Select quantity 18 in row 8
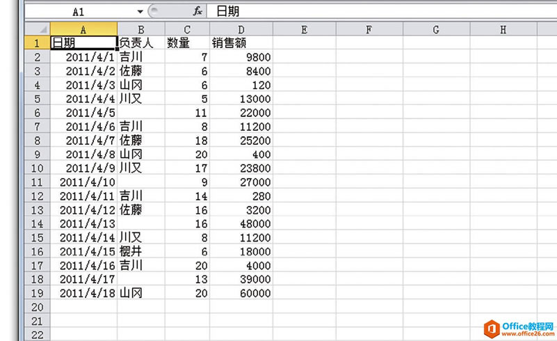Image resolution: width=557 pixels, height=341 pixels. click(x=187, y=141)
